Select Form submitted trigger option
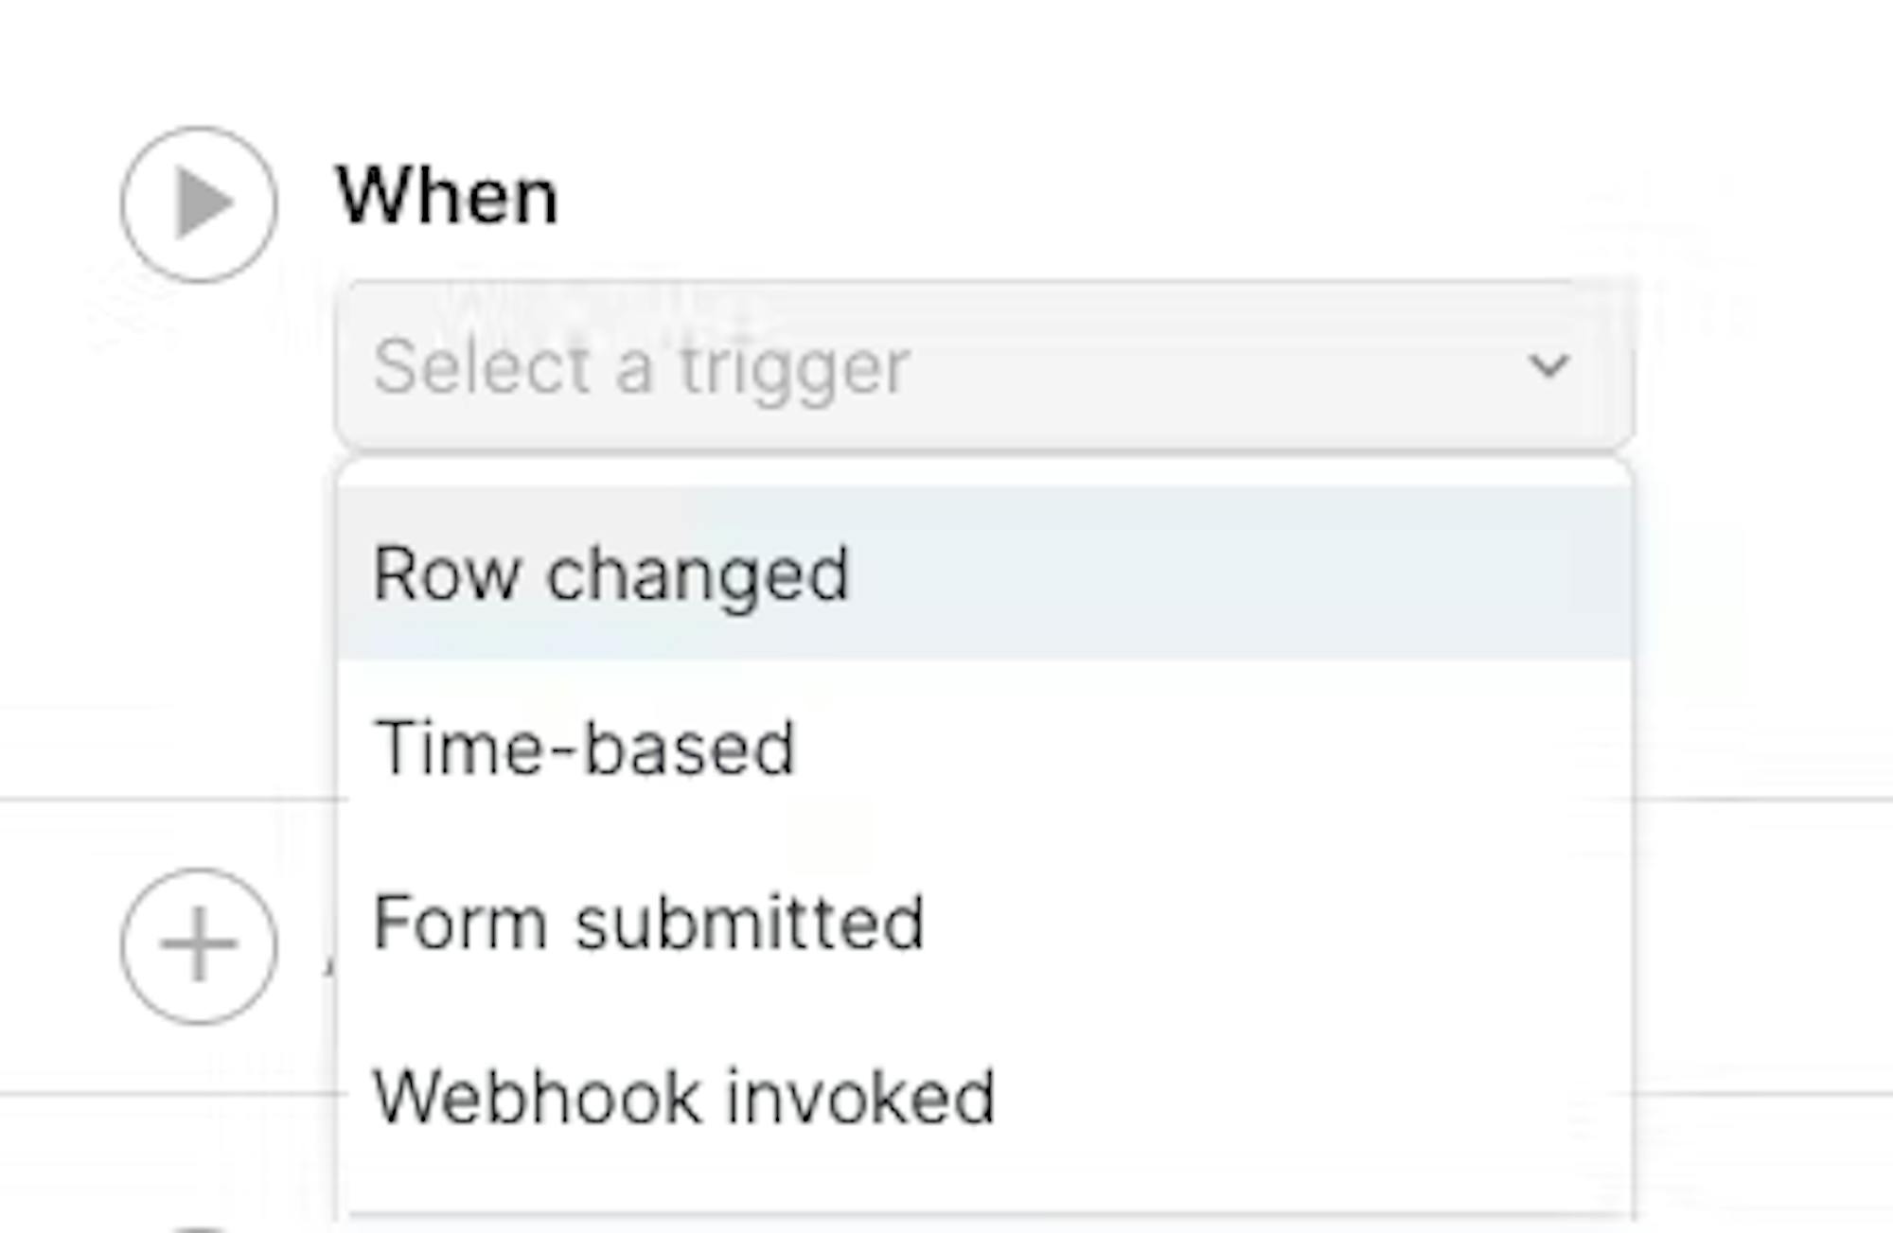 [x=984, y=923]
